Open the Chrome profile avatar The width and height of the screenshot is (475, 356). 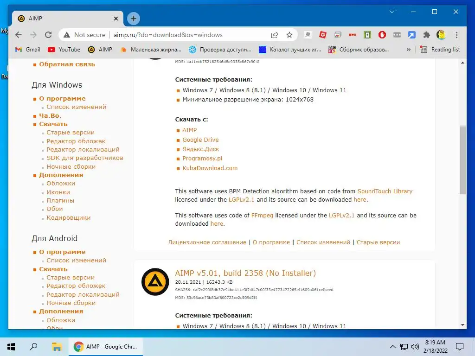coord(441,35)
